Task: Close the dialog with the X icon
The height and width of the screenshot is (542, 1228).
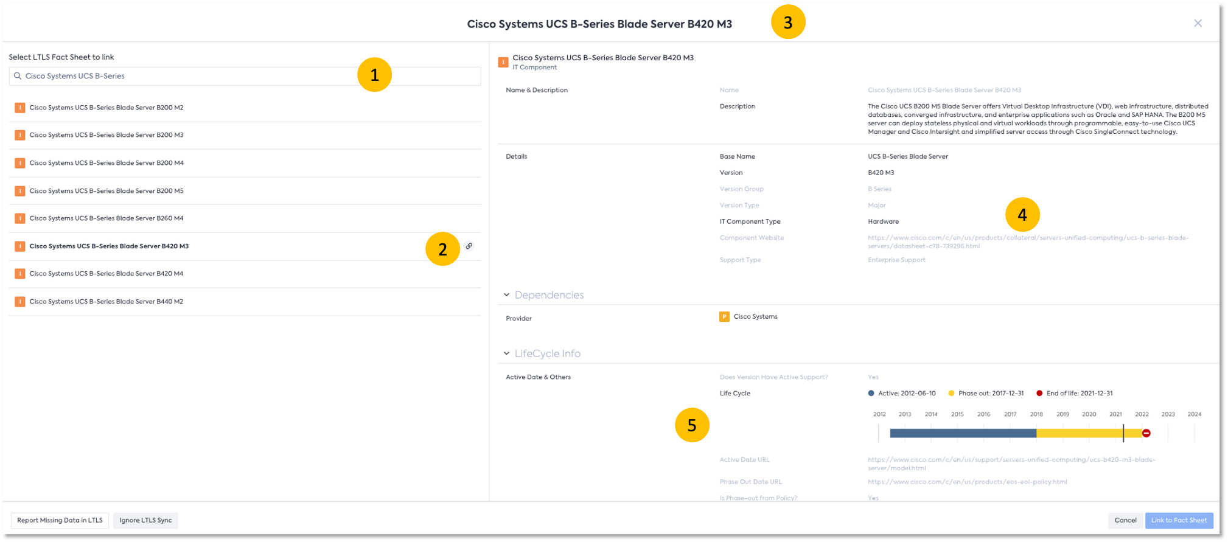Action: coord(1198,23)
